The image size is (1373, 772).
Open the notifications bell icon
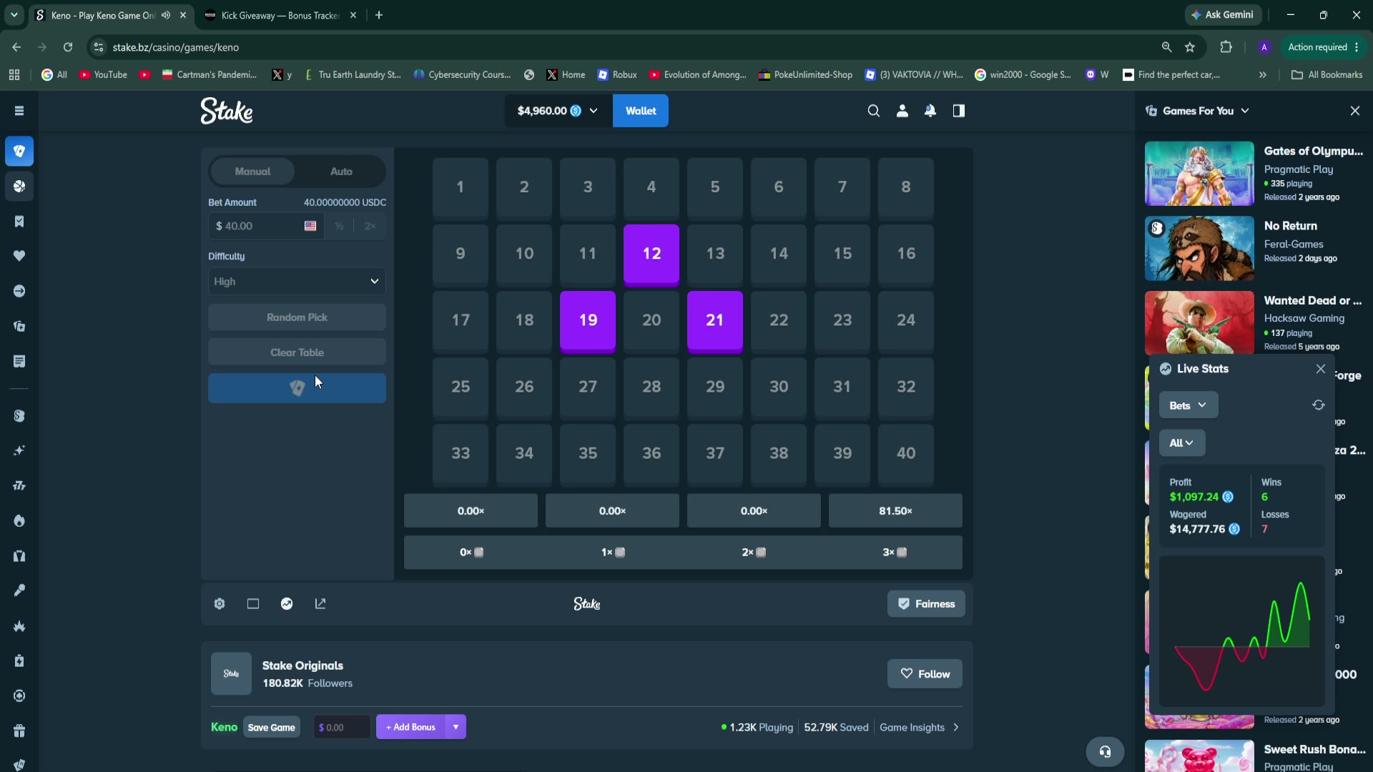tap(930, 111)
